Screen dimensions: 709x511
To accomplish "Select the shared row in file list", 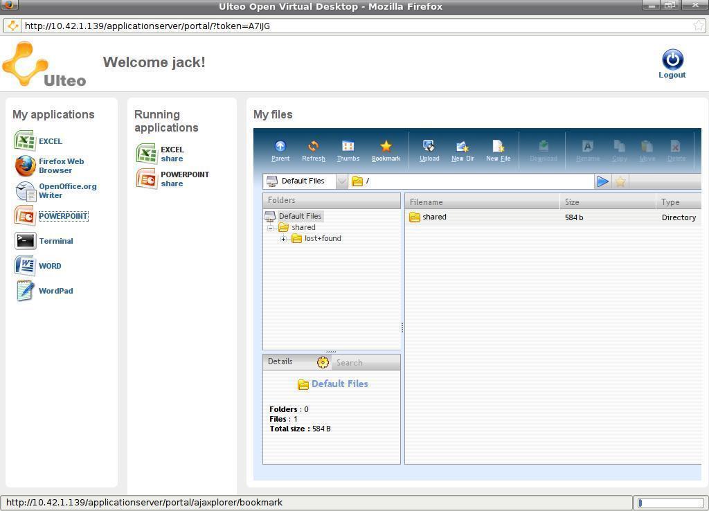I will pyautogui.click(x=553, y=217).
